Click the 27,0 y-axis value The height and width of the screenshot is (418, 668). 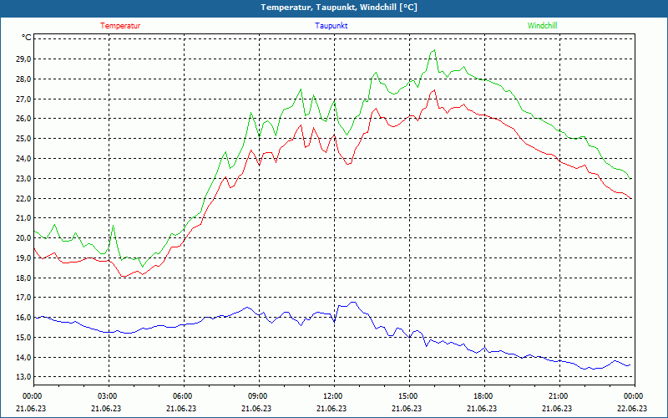coord(24,99)
